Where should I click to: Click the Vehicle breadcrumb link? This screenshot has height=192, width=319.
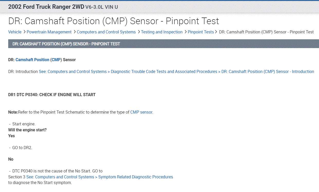pos(15,32)
